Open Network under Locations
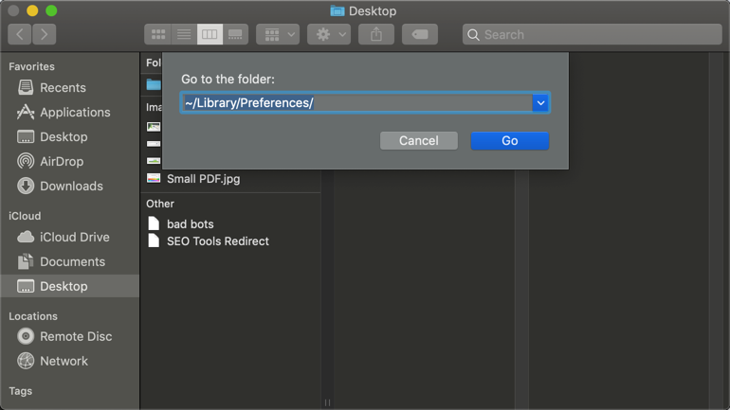 point(64,361)
